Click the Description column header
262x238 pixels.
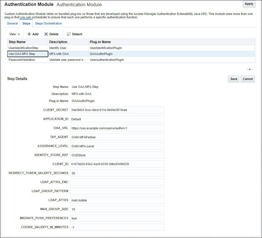[x=68, y=42]
